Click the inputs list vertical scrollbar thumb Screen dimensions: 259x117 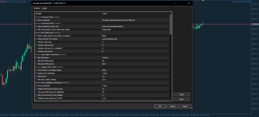(171, 24)
